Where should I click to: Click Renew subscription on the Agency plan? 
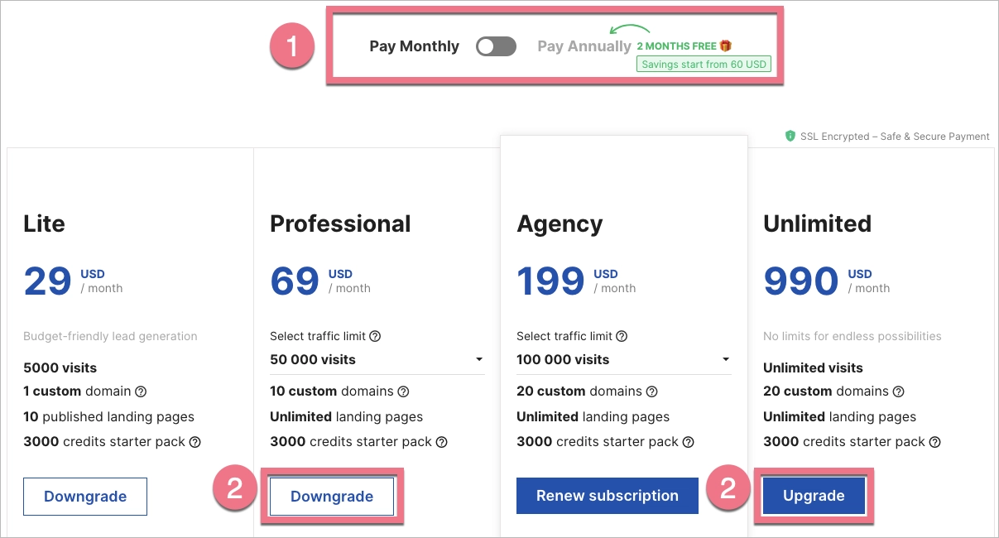click(607, 496)
